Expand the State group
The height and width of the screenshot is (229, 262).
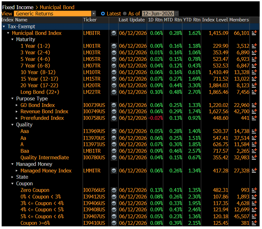(12, 177)
